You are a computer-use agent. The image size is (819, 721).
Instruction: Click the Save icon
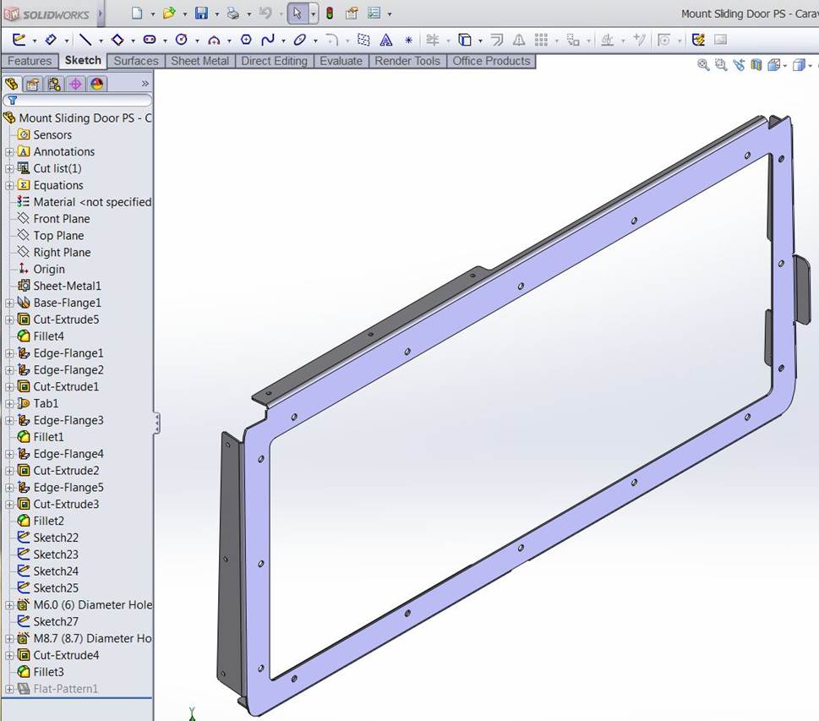(201, 14)
